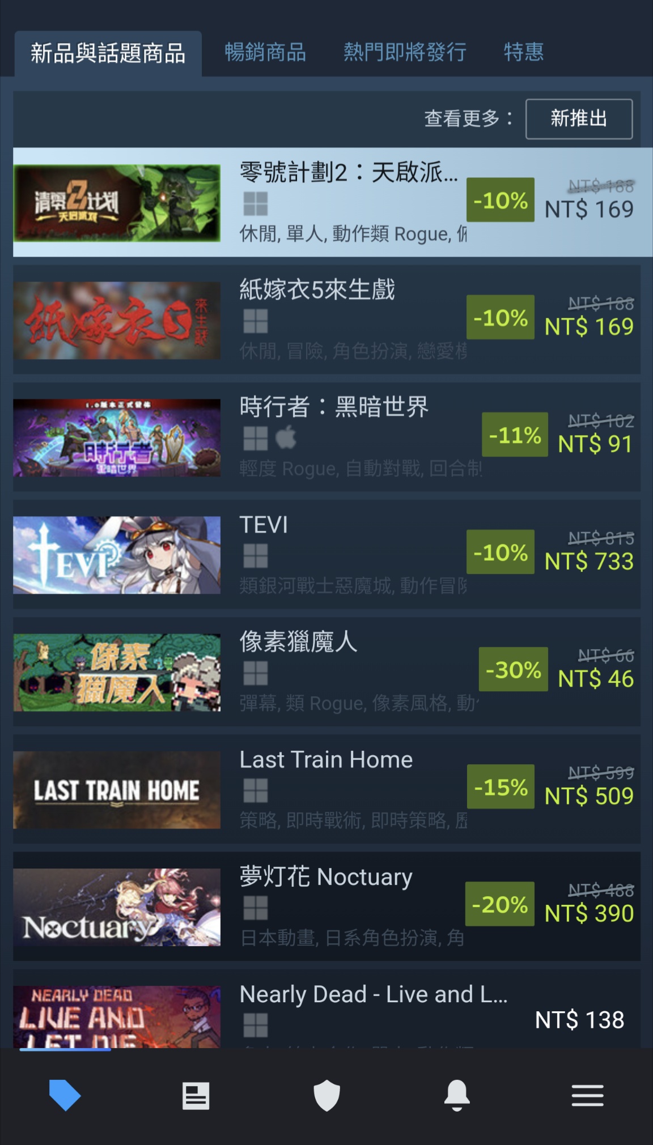The image size is (653, 1145).
Task: Switch to the 特惠 tab
Action: [x=524, y=52]
